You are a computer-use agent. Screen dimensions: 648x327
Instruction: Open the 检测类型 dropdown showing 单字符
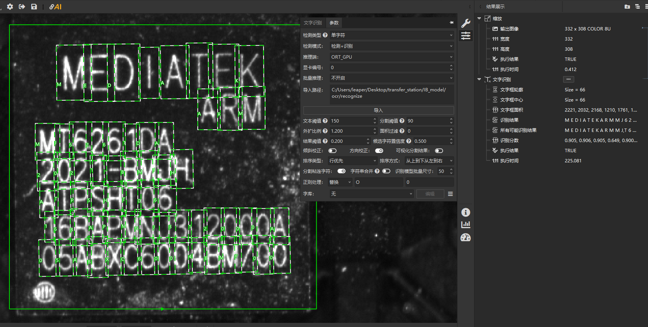pos(392,35)
